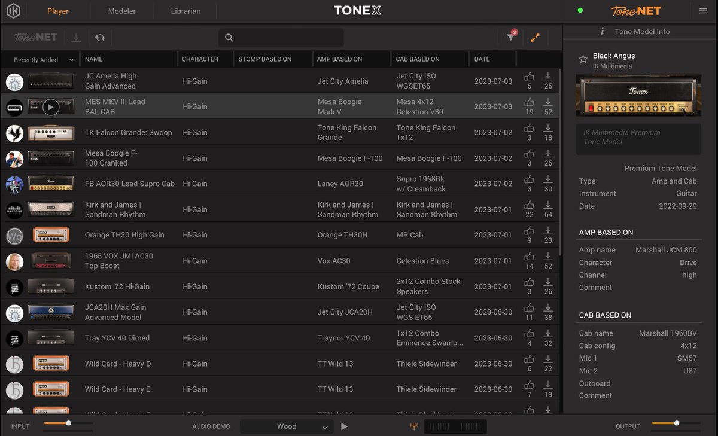The width and height of the screenshot is (718, 436).
Task: Click the download icon next to ToneNET logo
Action: pos(75,37)
